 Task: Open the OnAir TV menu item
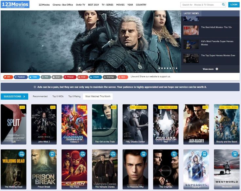(x=80, y=5)
